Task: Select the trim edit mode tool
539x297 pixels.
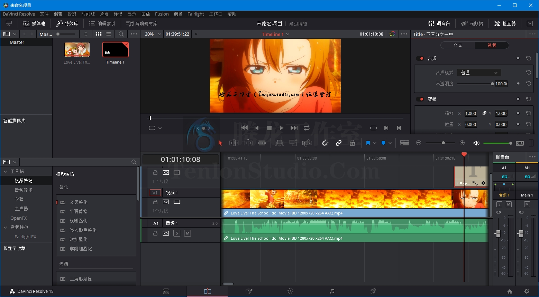Action: pyautogui.click(x=234, y=143)
